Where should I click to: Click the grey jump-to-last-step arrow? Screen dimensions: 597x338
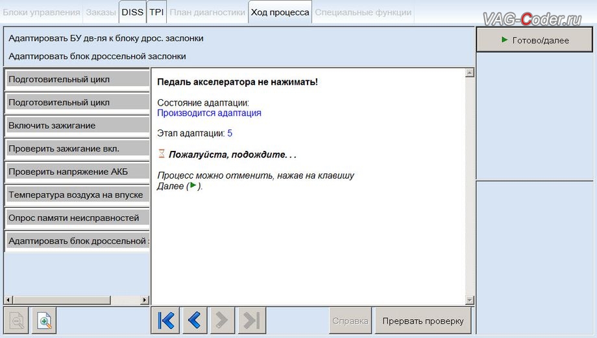coord(252,321)
